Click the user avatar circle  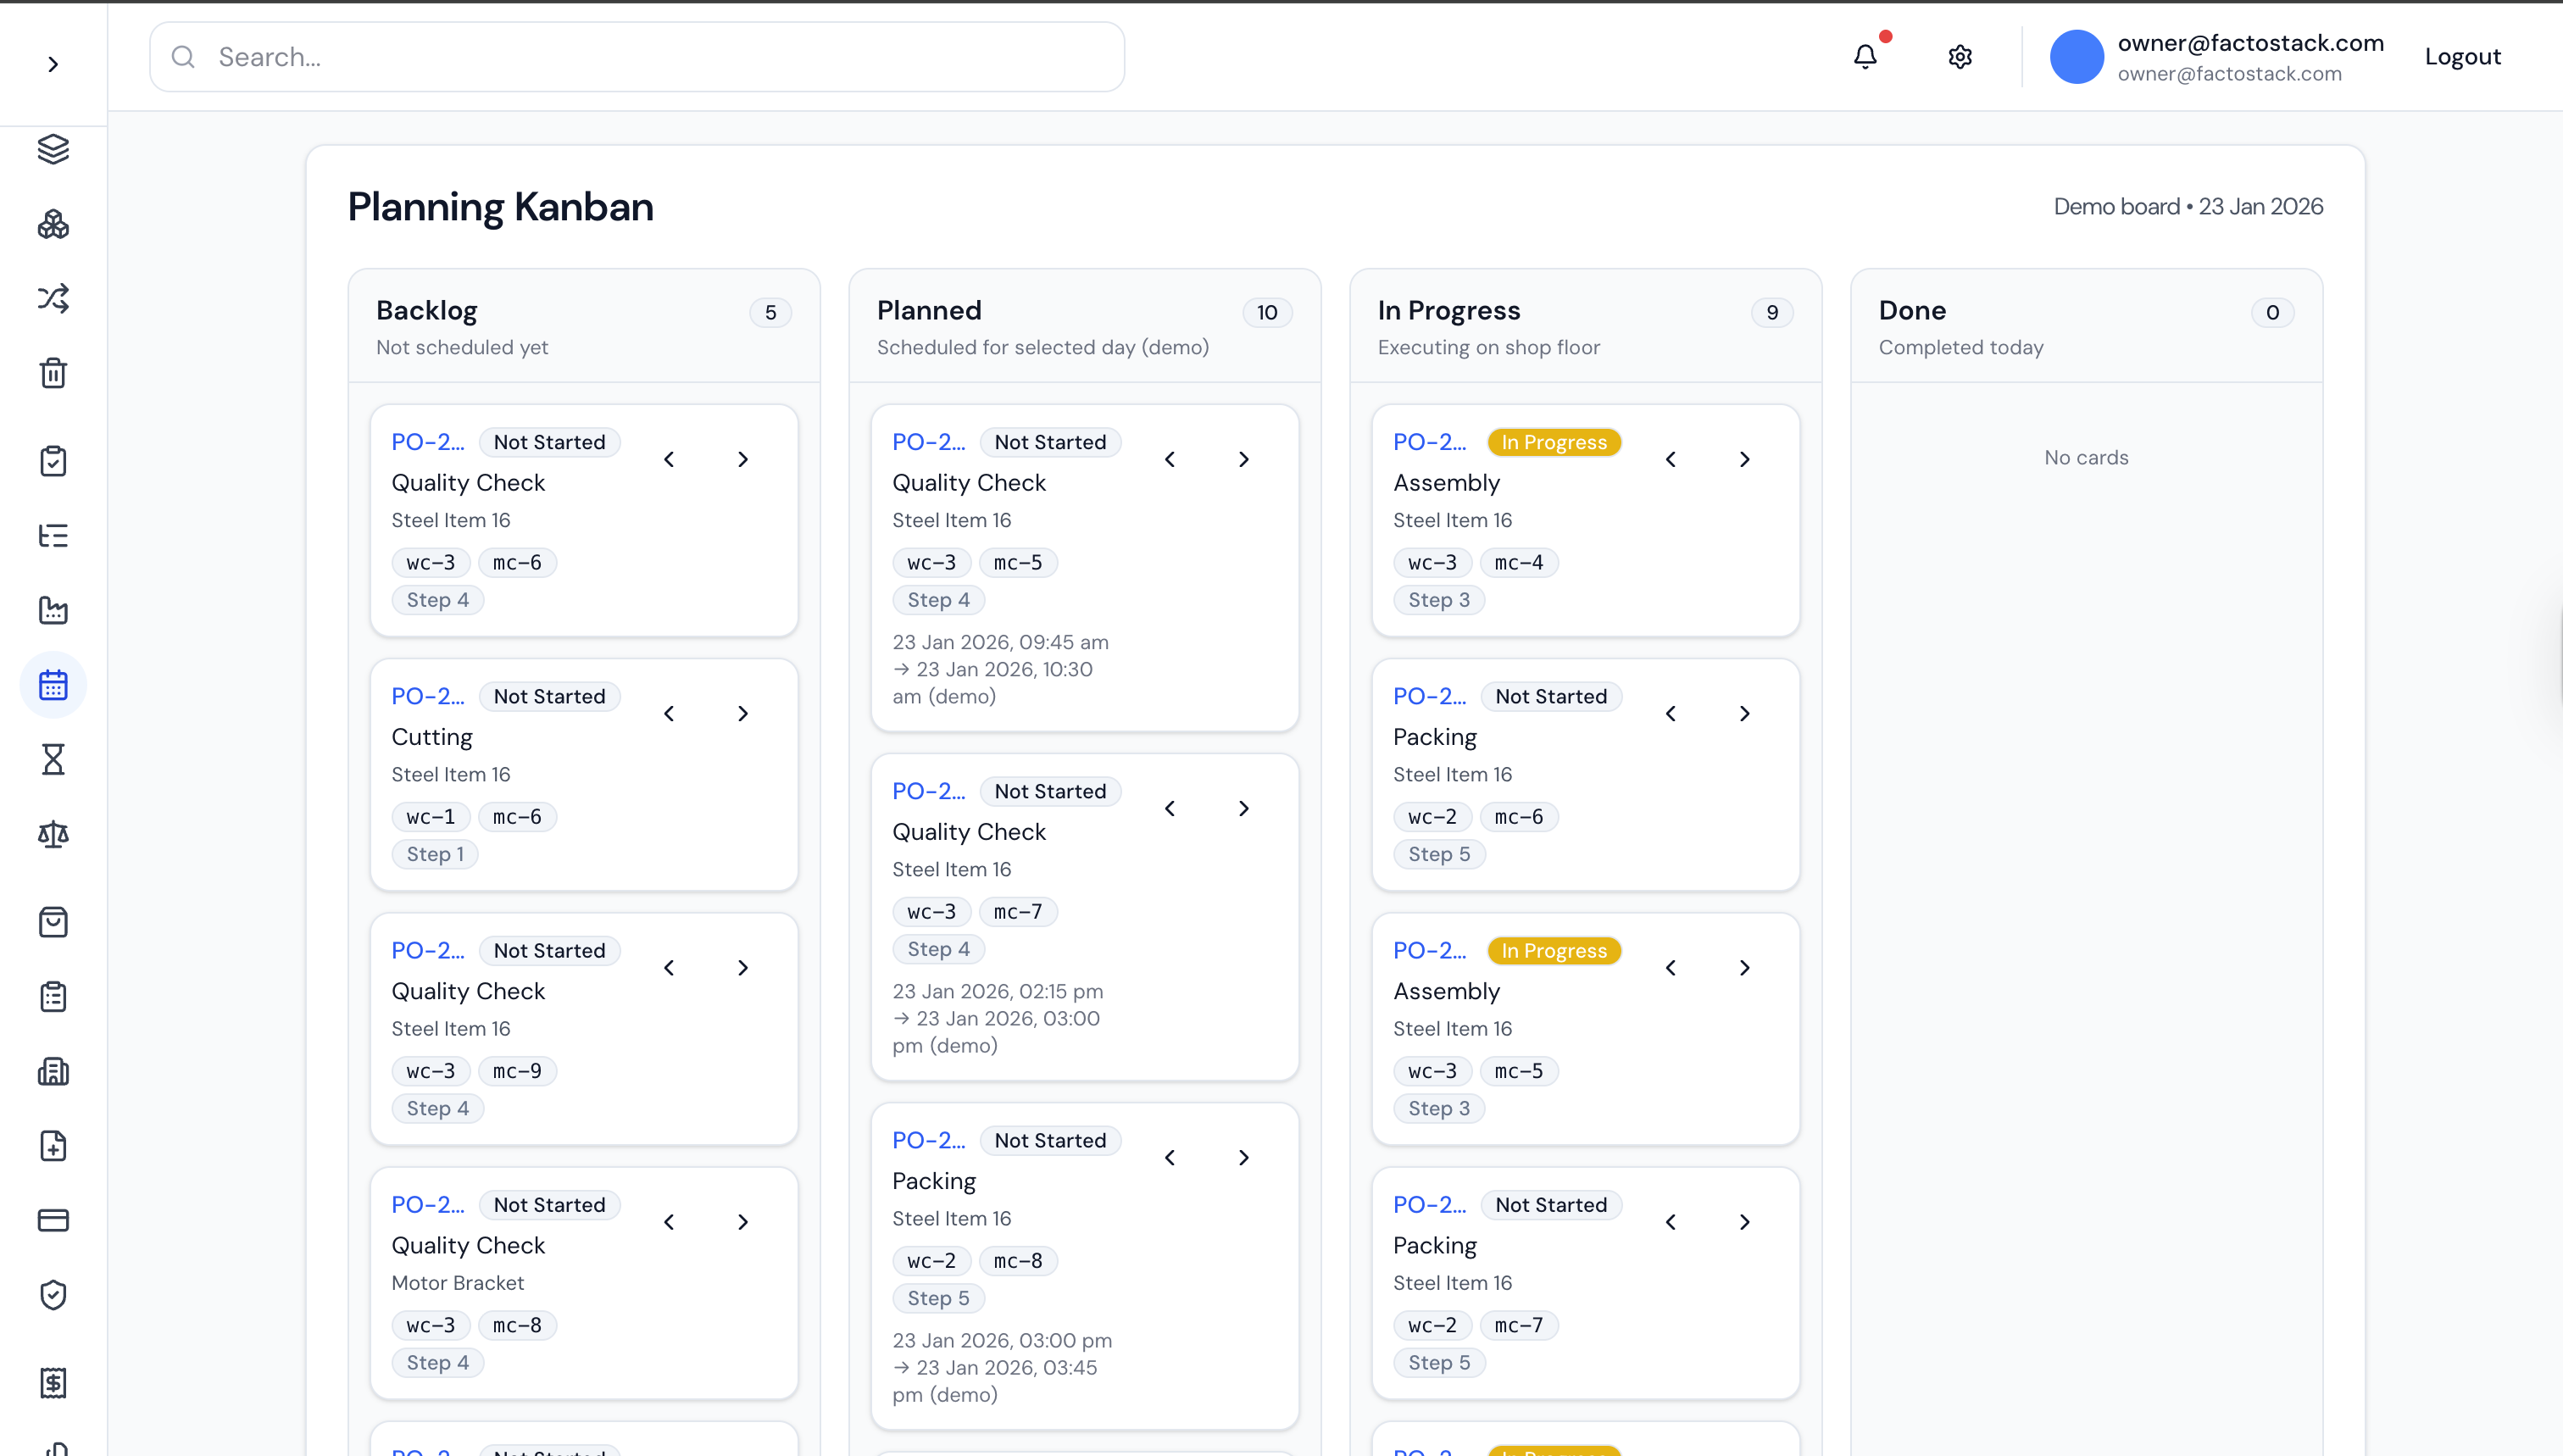pyautogui.click(x=2076, y=57)
